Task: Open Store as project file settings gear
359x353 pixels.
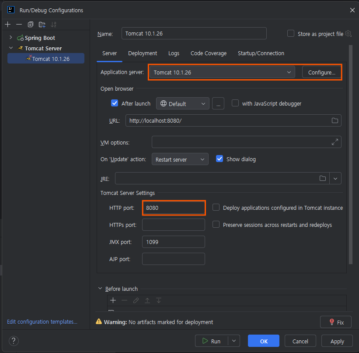Action: 348,34
